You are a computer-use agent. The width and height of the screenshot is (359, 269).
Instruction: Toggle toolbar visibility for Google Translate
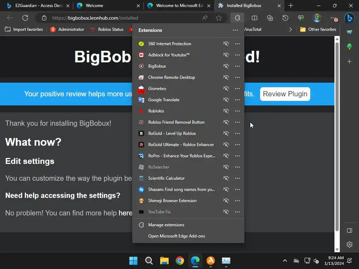coord(226,100)
